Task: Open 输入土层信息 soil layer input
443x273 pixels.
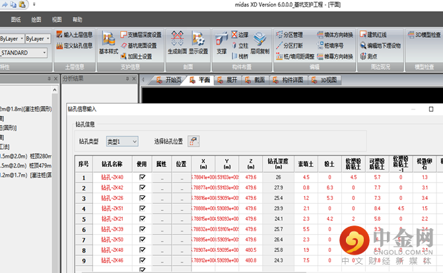Action: point(75,35)
